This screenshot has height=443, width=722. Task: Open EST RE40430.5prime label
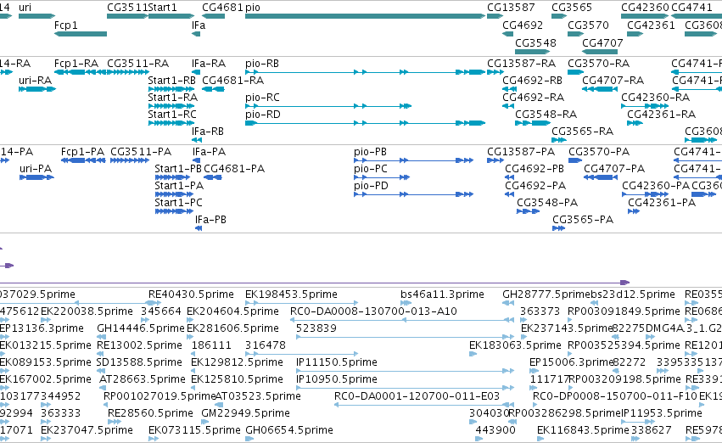point(191,294)
